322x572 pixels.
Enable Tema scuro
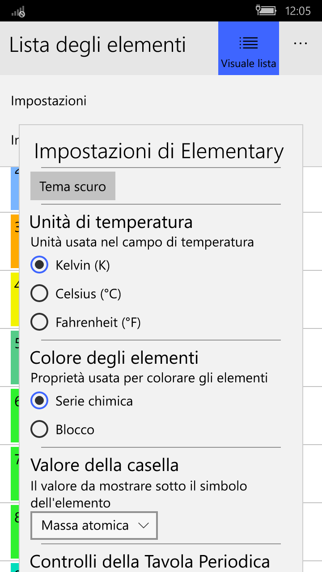[72, 185]
